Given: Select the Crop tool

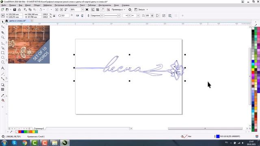Looking at the screenshot, I should (x=3, y=32).
